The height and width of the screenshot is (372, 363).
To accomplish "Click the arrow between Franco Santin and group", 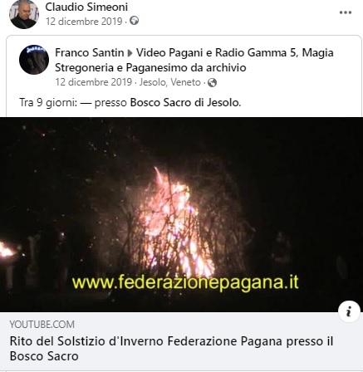I will pyautogui.click(x=130, y=53).
